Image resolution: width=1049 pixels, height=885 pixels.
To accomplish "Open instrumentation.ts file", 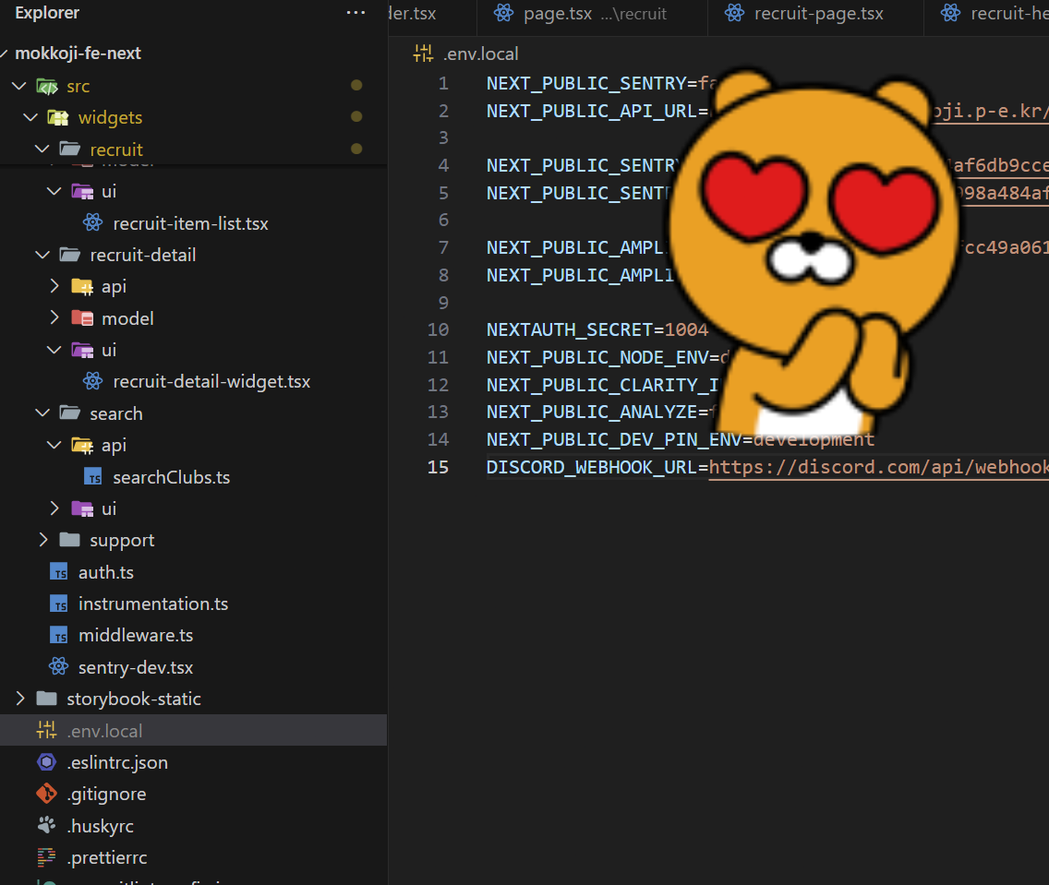I will (x=153, y=604).
